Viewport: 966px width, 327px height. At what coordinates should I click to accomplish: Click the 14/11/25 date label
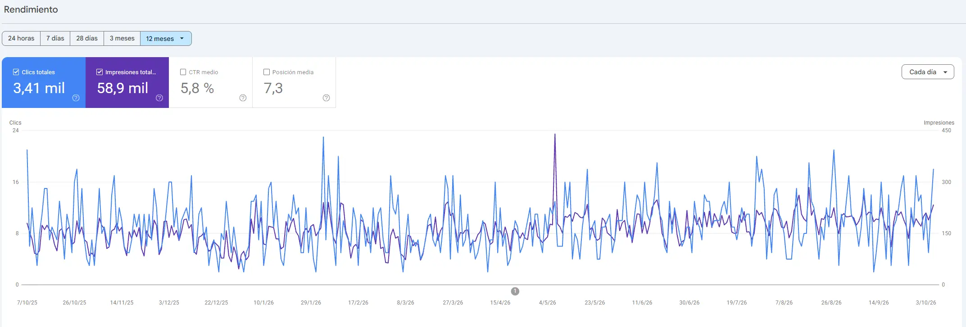coord(122,303)
